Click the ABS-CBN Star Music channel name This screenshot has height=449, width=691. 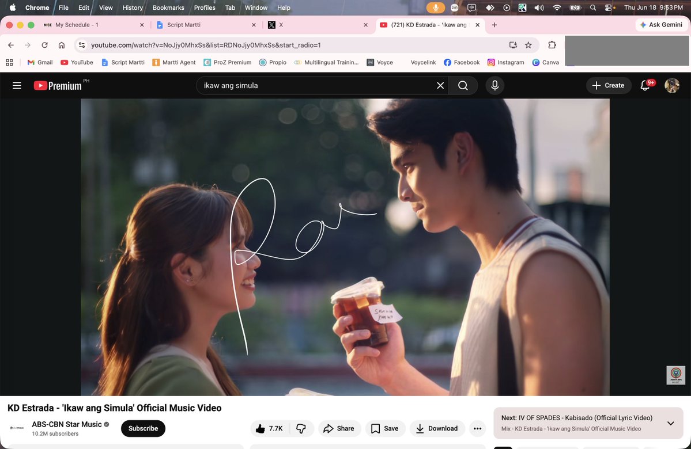click(66, 424)
